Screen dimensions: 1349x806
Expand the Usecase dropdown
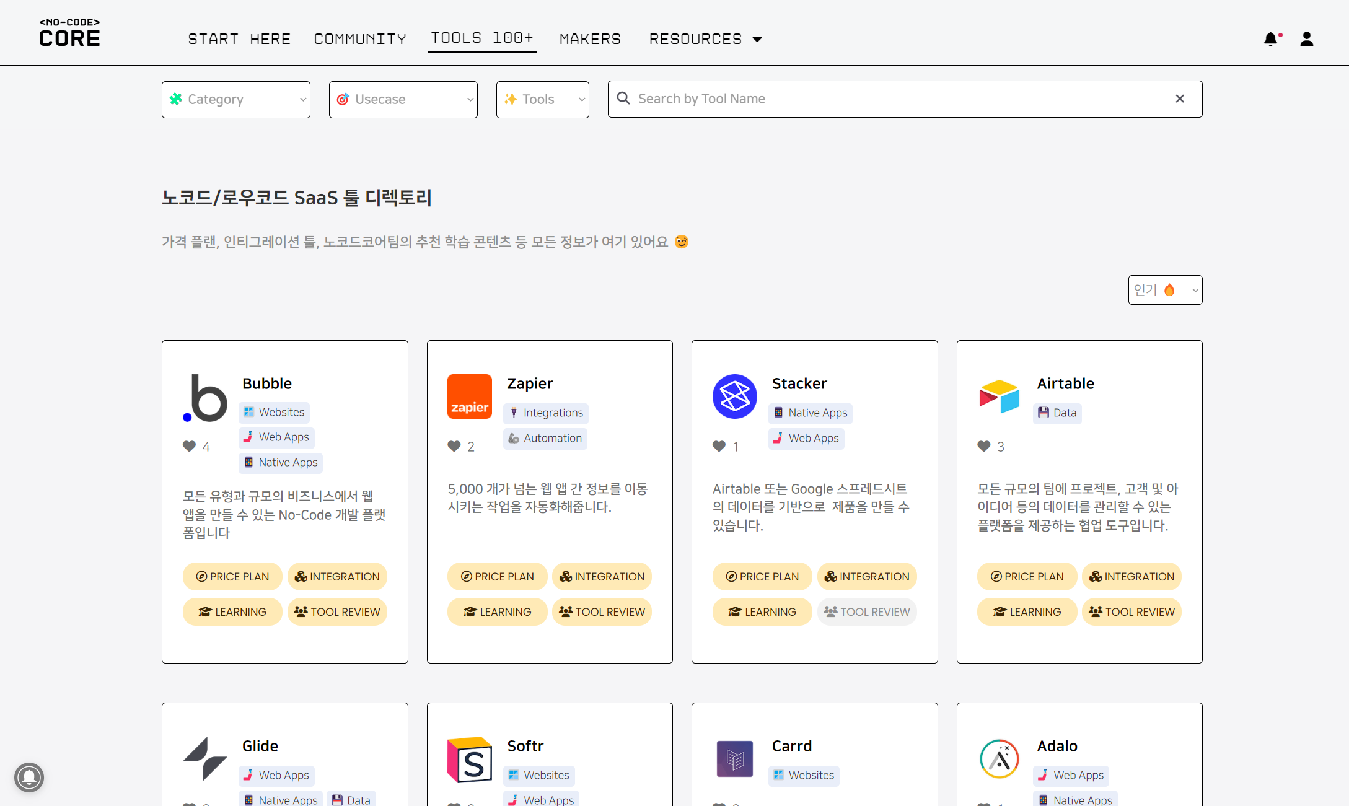pos(403,99)
